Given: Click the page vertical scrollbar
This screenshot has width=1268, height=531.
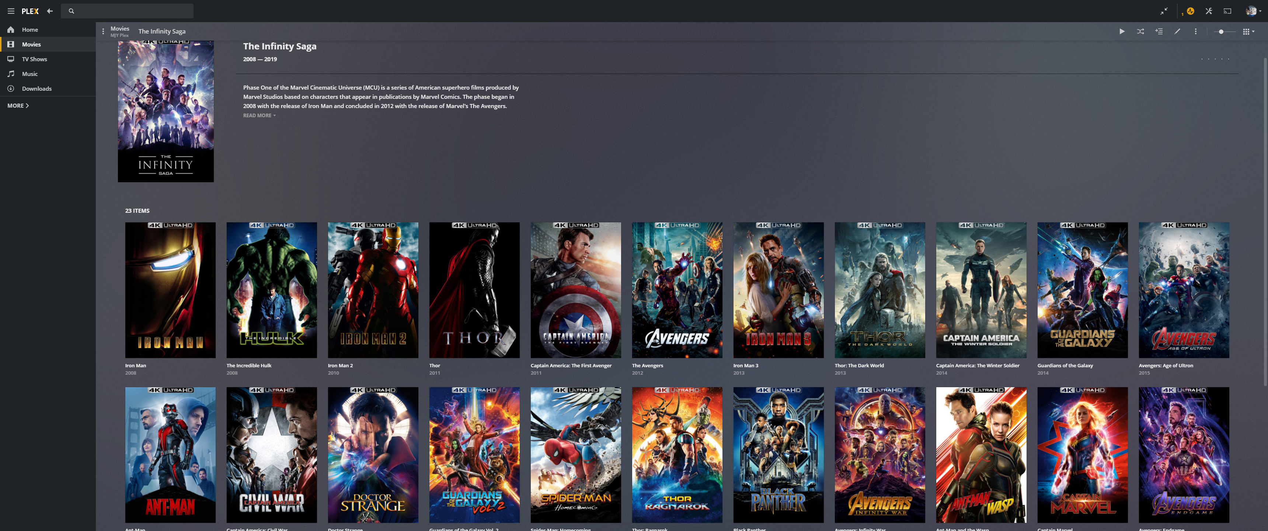Looking at the screenshot, I should click(1265, 222).
